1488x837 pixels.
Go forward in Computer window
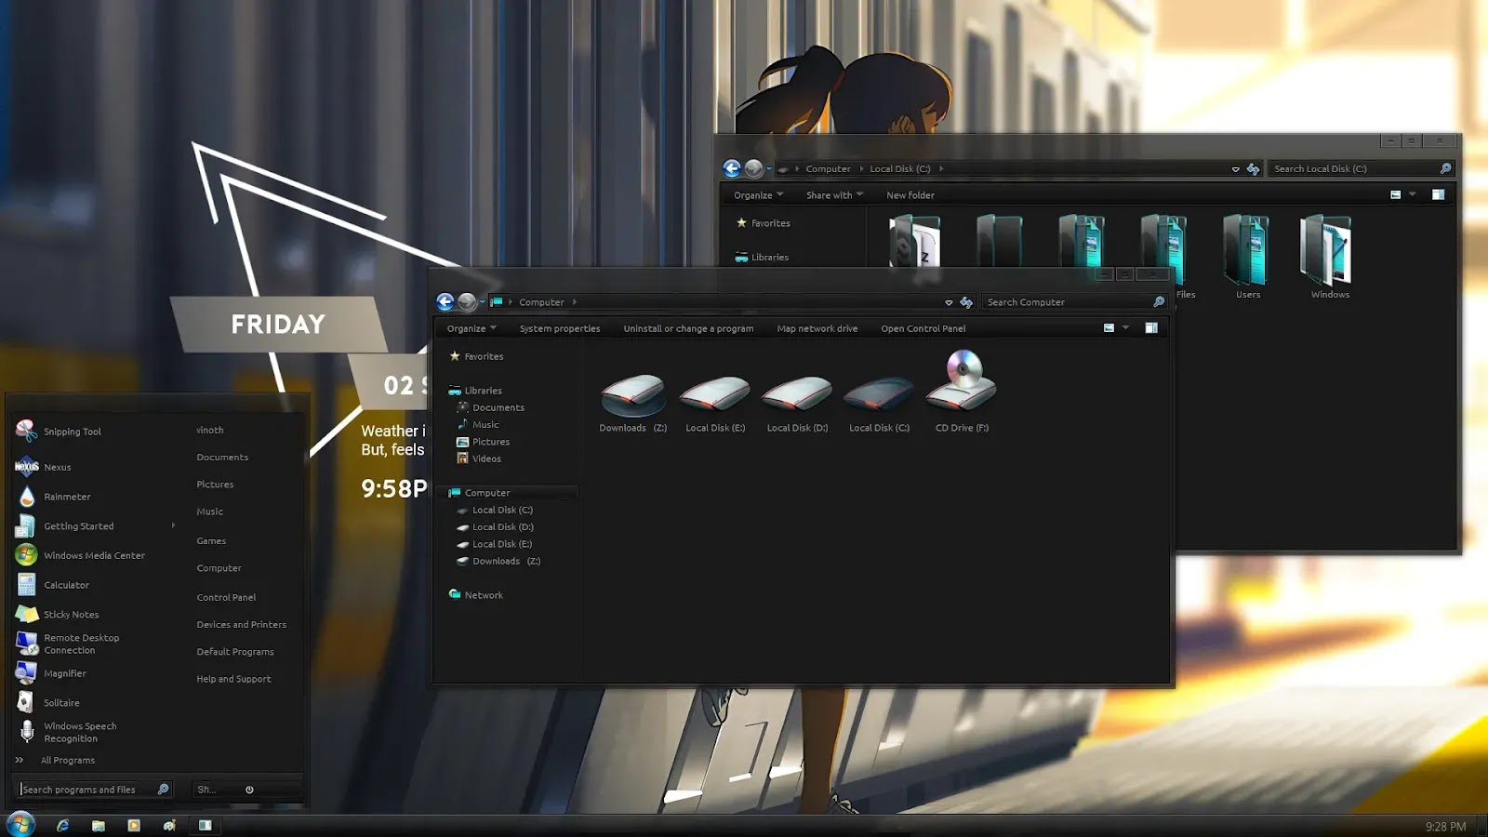[467, 301]
